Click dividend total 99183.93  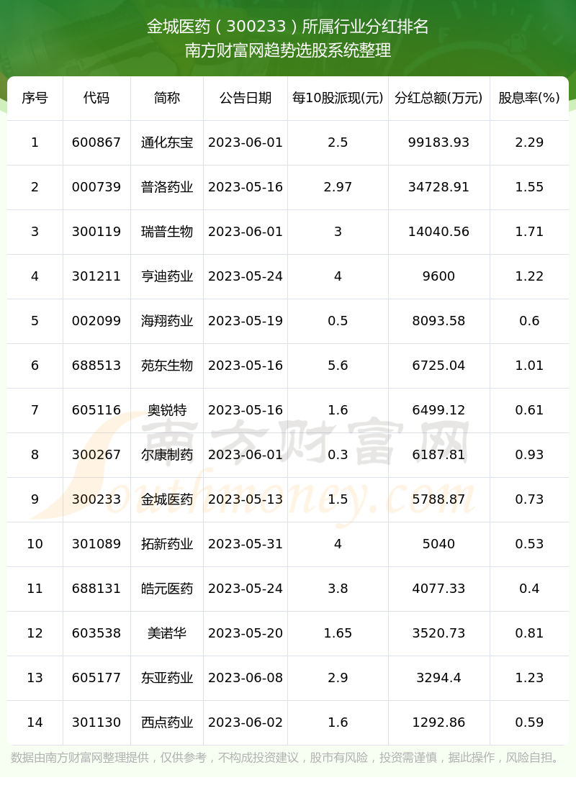point(438,142)
